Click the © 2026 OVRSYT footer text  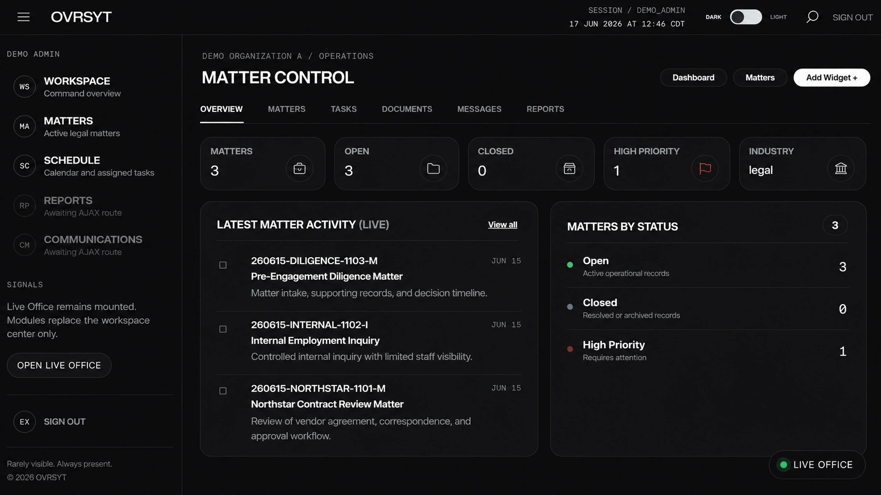pyautogui.click(x=37, y=478)
